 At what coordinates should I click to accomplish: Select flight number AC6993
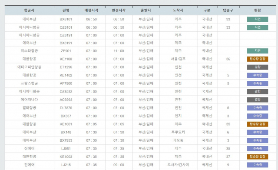(66, 100)
